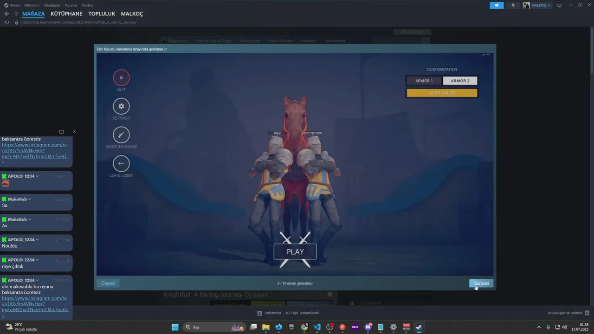594x334 pixels.
Task: Reload the Steam store page
Action: tap(6, 22)
